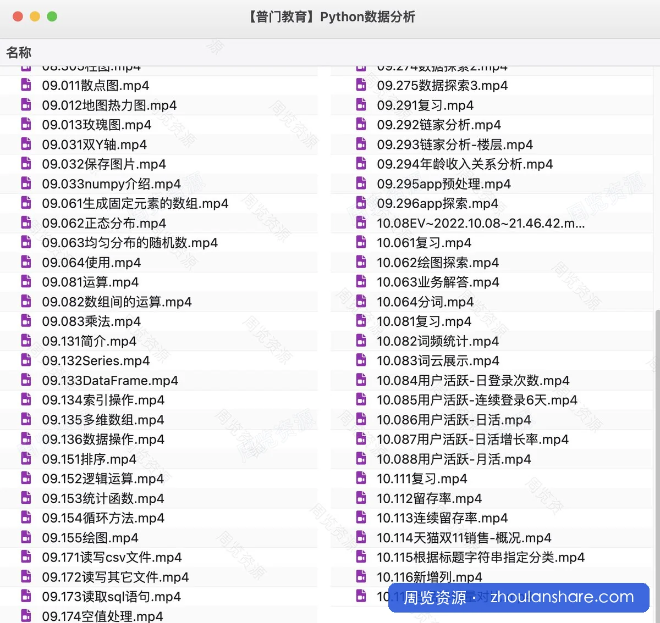Viewport: 660px width, 623px height.
Task: Select file name 09.173读取sql语句.mp4
Action: (112, 597)
